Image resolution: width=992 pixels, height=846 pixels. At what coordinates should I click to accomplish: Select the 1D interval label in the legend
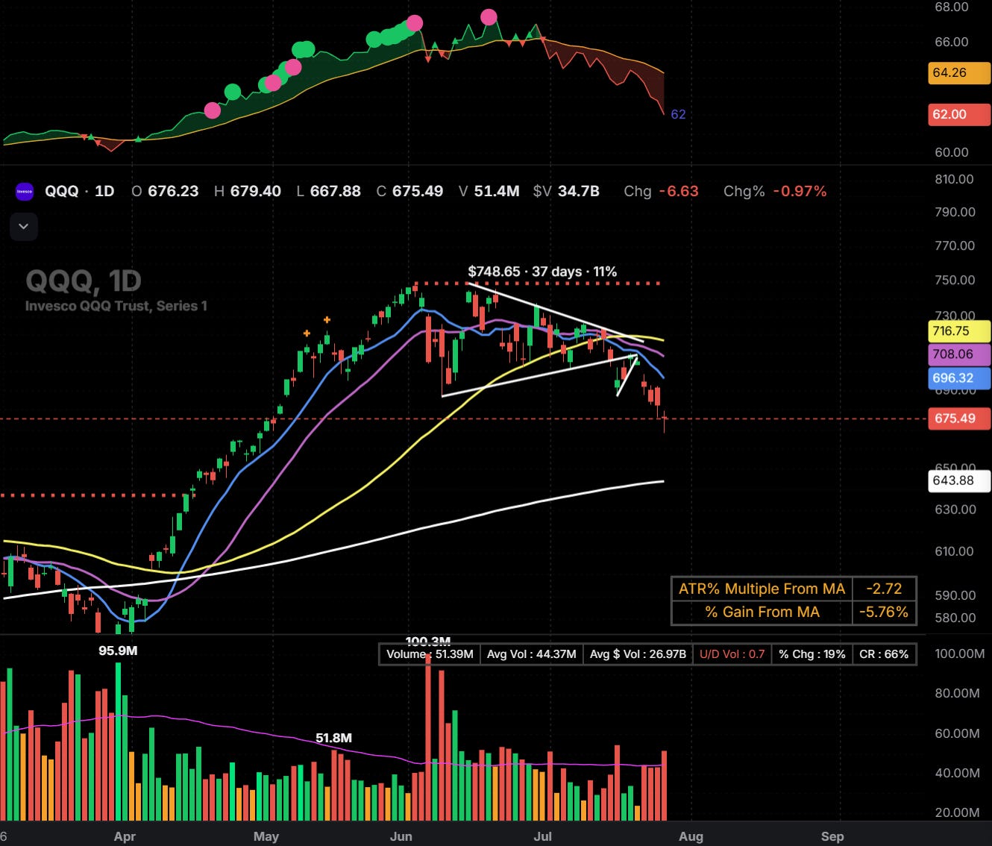104,191
